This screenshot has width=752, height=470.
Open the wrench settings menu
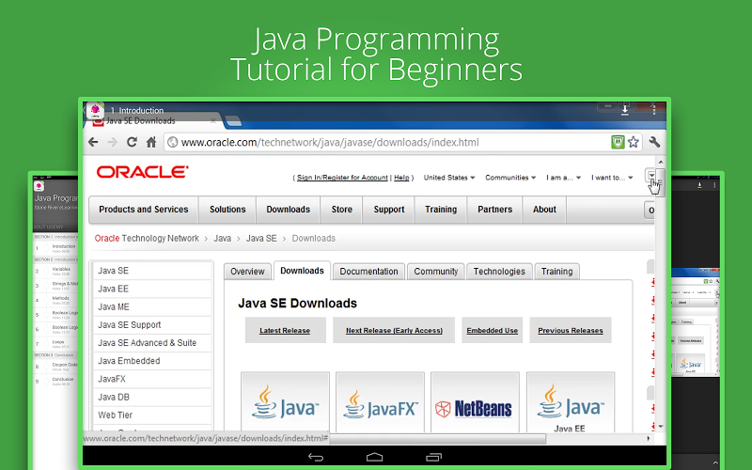click(x=654, y=142)
